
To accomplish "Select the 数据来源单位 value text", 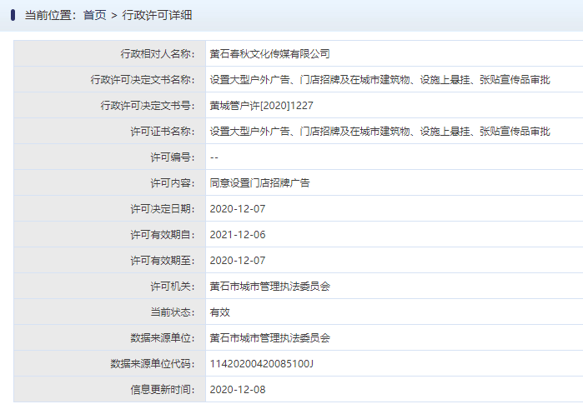I will pos(269,338).
